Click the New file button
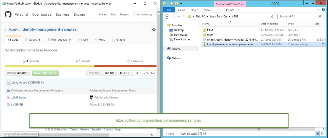The image size is (328, 138). tap(94, 73)
